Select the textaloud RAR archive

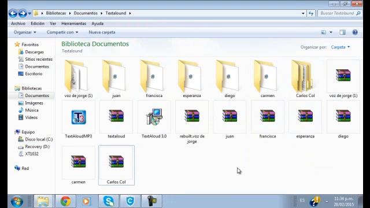[116, 120]
